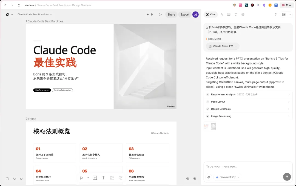Open the blue M browser extension icon

276,5
